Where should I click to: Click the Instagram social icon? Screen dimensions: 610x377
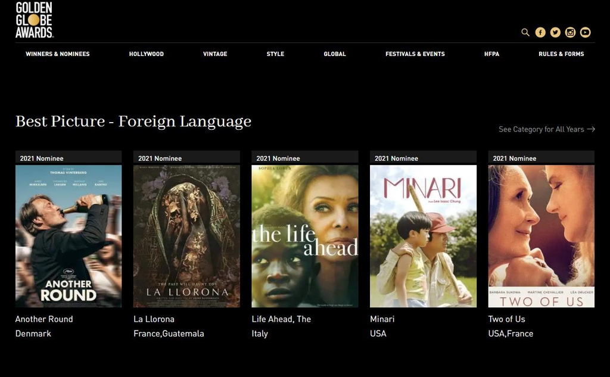click(570, 32)
